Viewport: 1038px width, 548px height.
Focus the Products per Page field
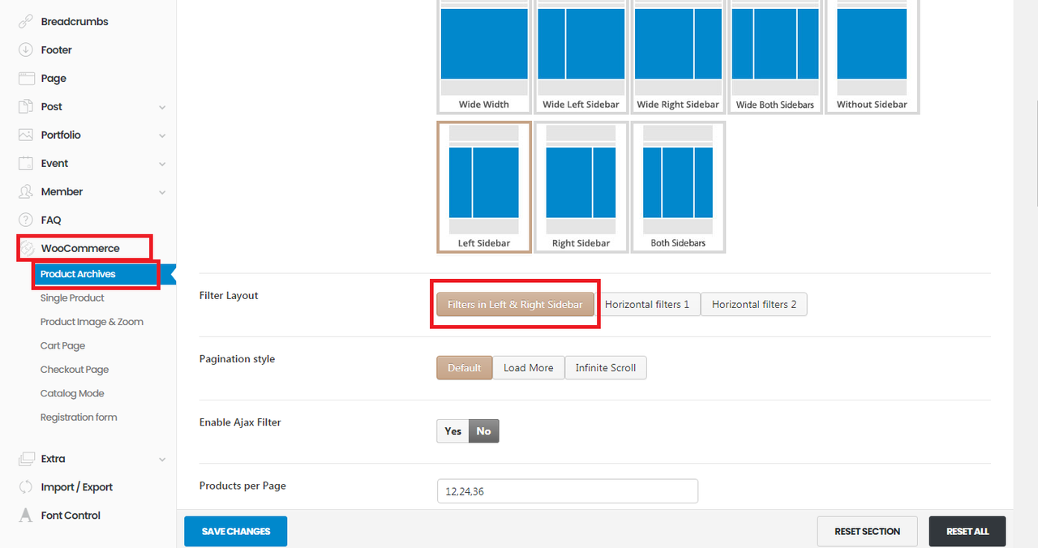567,491
